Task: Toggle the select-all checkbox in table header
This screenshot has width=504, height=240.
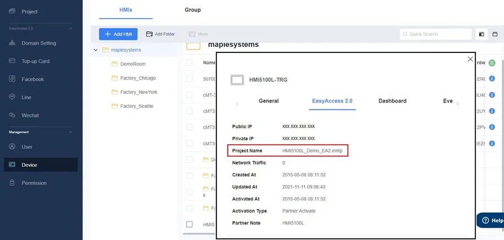Action: pos(189,63)
